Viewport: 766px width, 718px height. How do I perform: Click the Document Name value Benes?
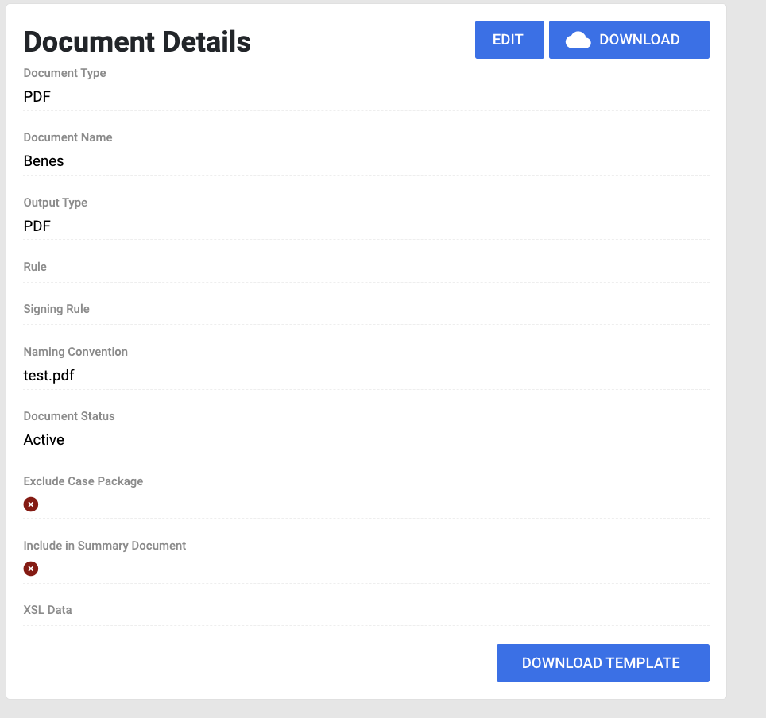click(44, 160)
